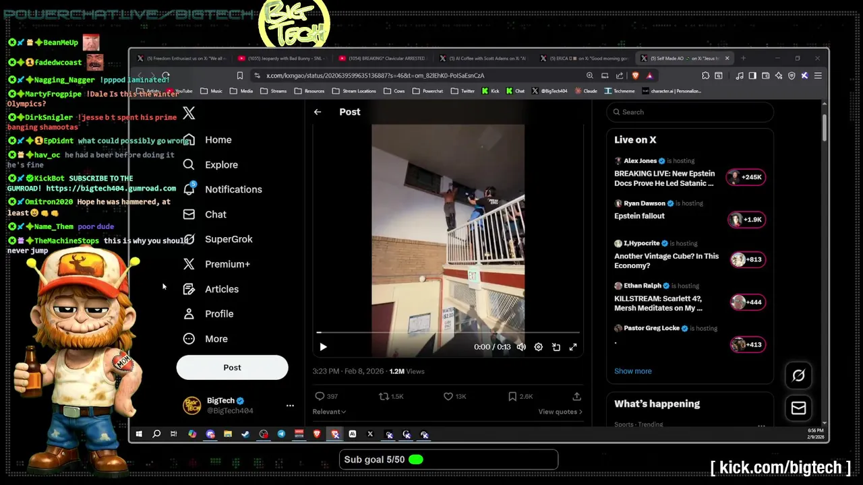863x485 pixels.
Task: Click the browser address bar URL
Action: click(x=375, y=75)
